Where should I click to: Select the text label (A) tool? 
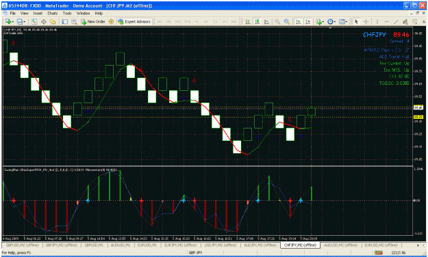click(424, 21)
